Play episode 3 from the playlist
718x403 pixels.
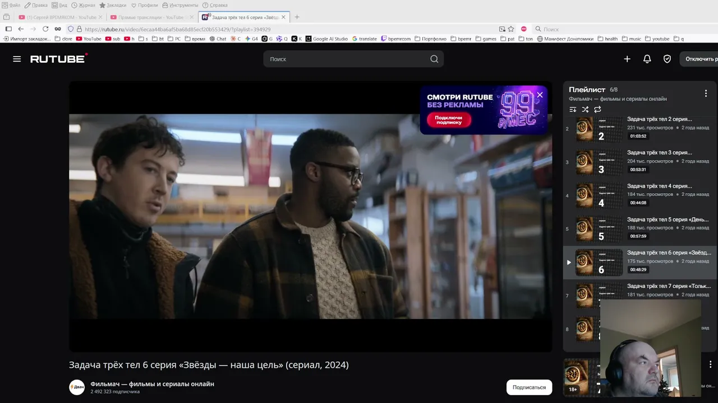[x=639, y=162]
